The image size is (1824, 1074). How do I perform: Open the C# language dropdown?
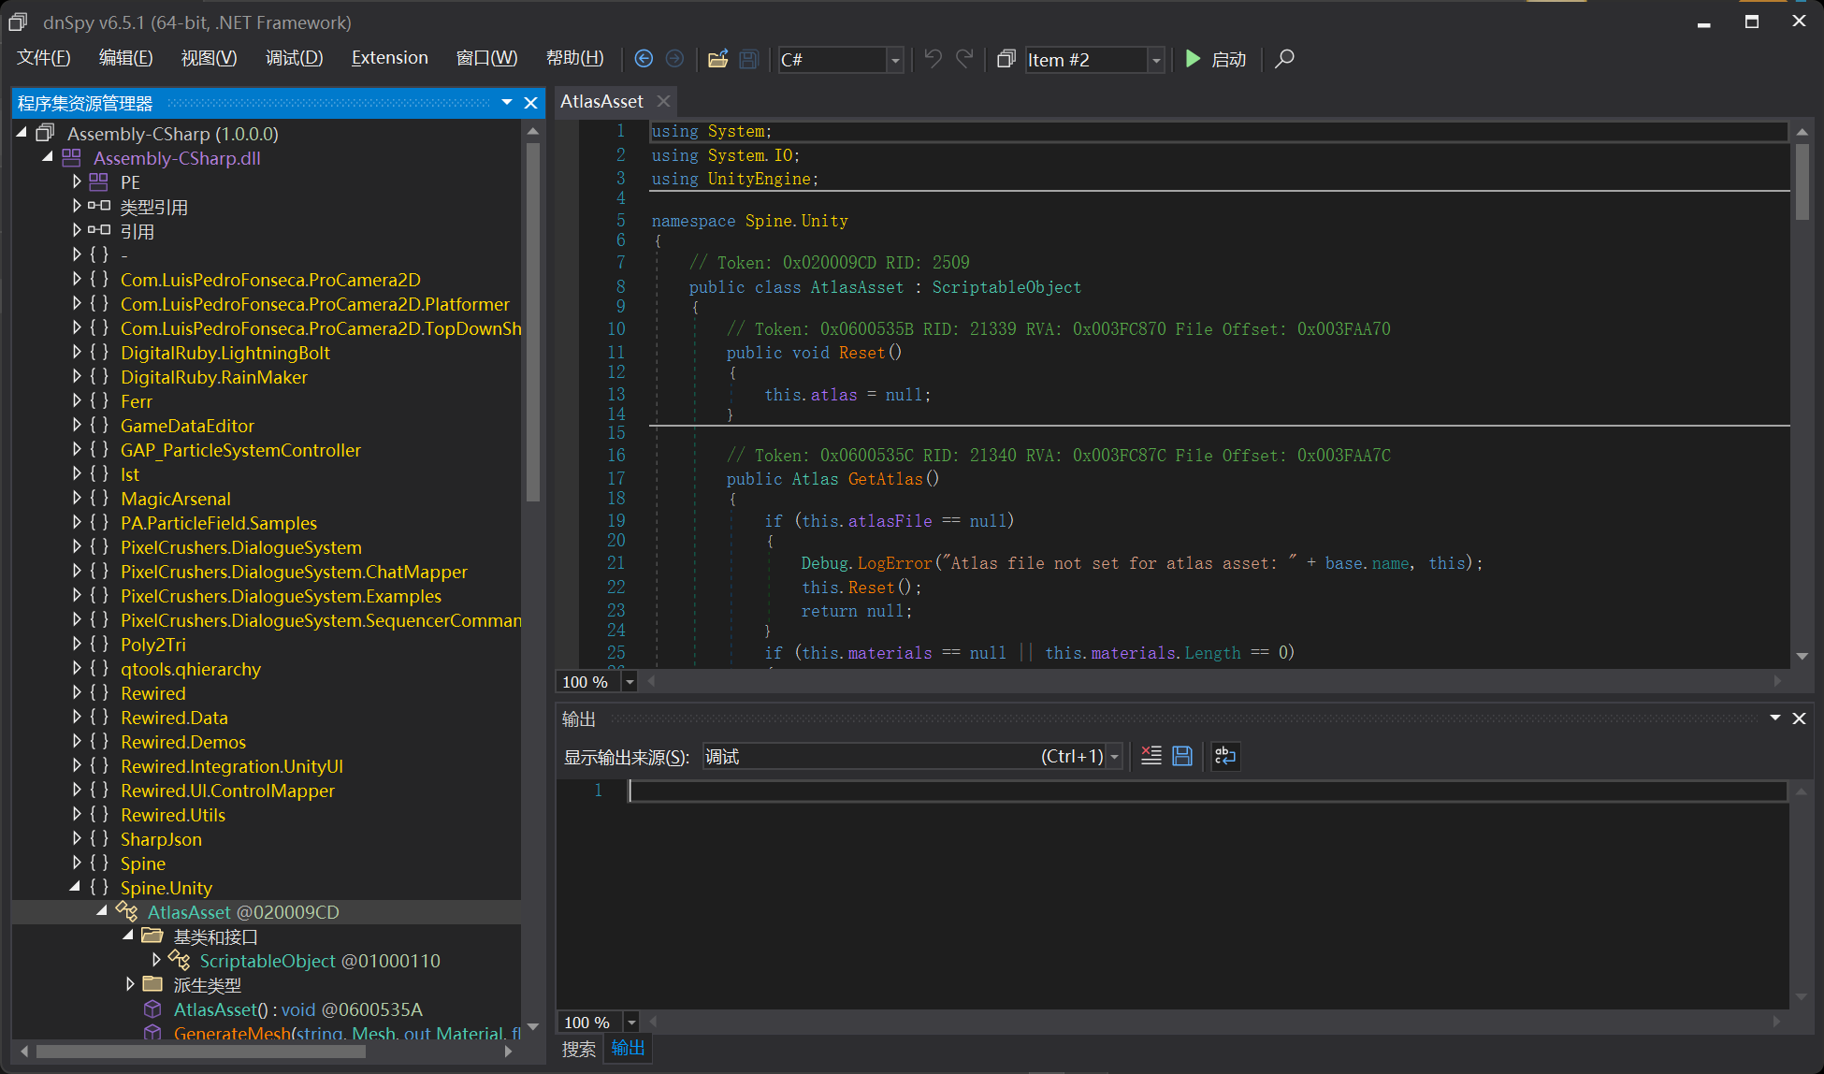point(895,60)
